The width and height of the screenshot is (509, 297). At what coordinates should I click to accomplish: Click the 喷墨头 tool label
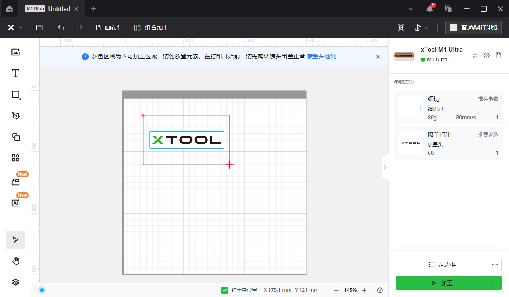coord(435,145)
